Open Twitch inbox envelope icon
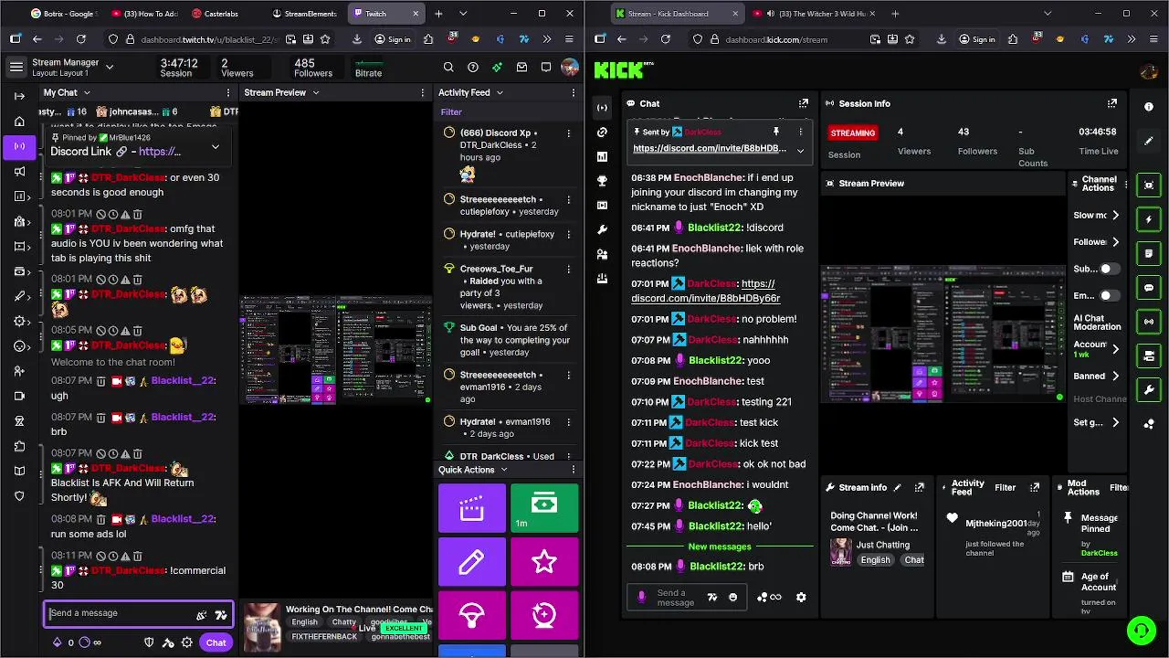 tap(521, 68)
